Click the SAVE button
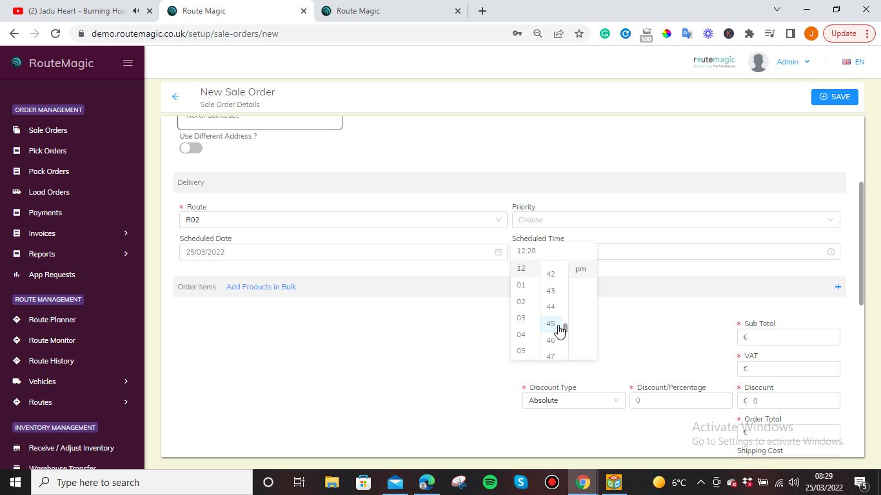881x495 pixels. pos(835,97)
